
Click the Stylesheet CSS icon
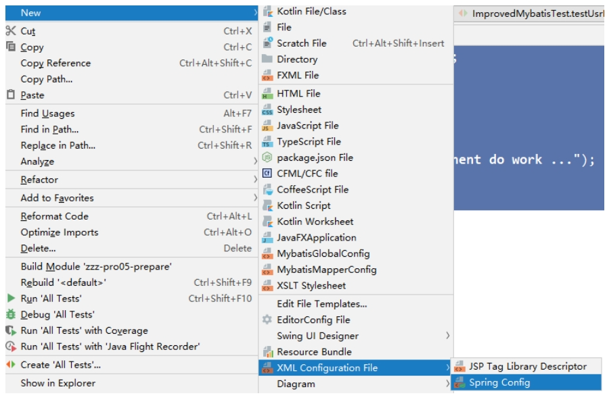267,109
